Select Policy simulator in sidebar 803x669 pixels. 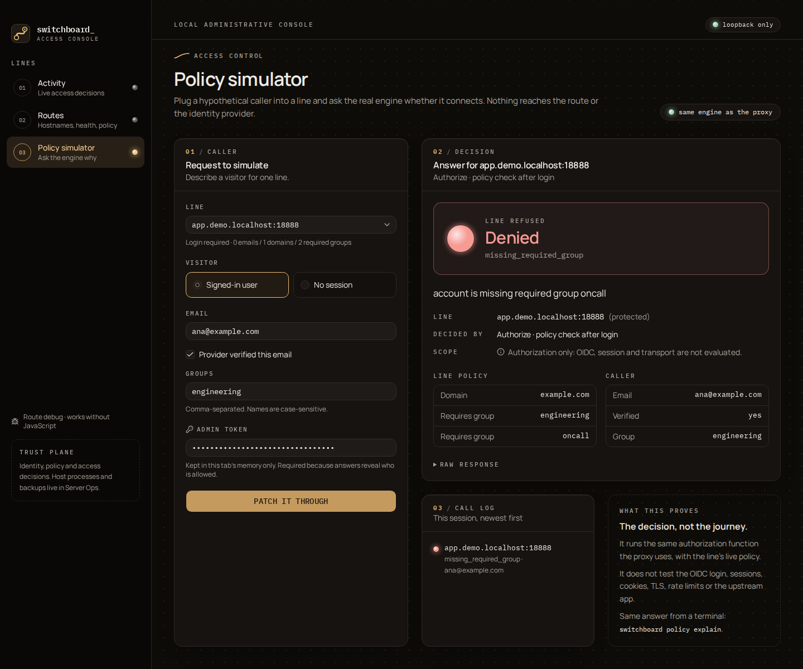coord(75,152)
